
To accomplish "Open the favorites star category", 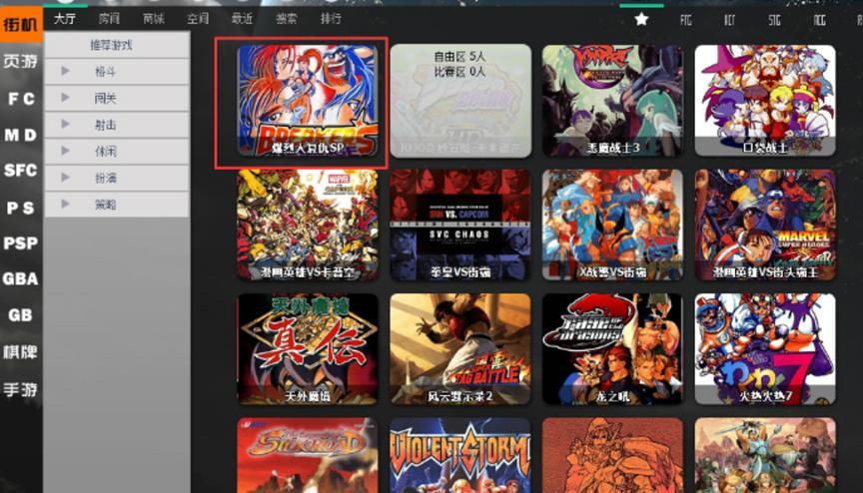I will coord(641,20).
